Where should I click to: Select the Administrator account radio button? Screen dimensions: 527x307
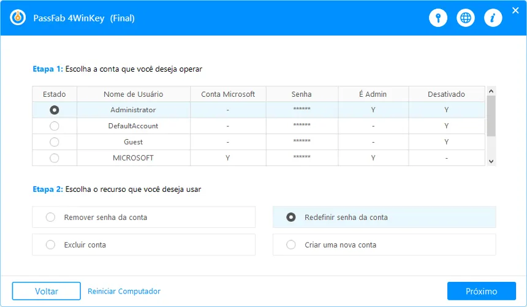[x=55, y=110]
